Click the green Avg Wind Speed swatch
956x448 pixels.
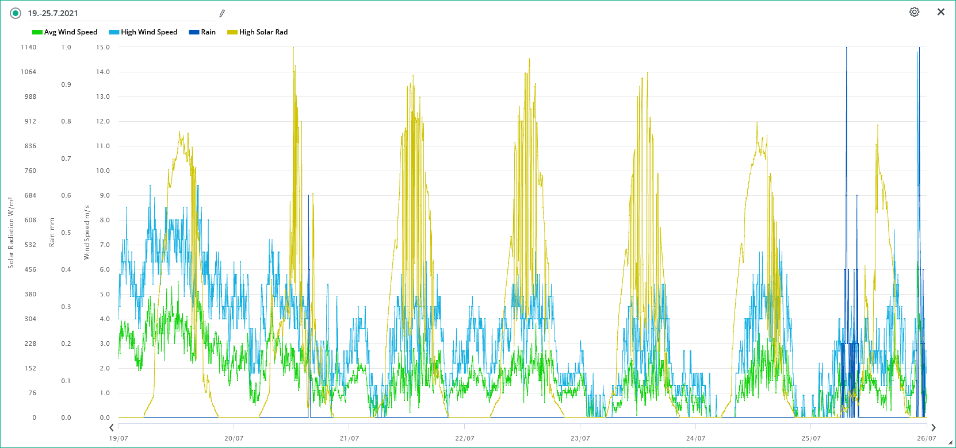coord(37,32)
